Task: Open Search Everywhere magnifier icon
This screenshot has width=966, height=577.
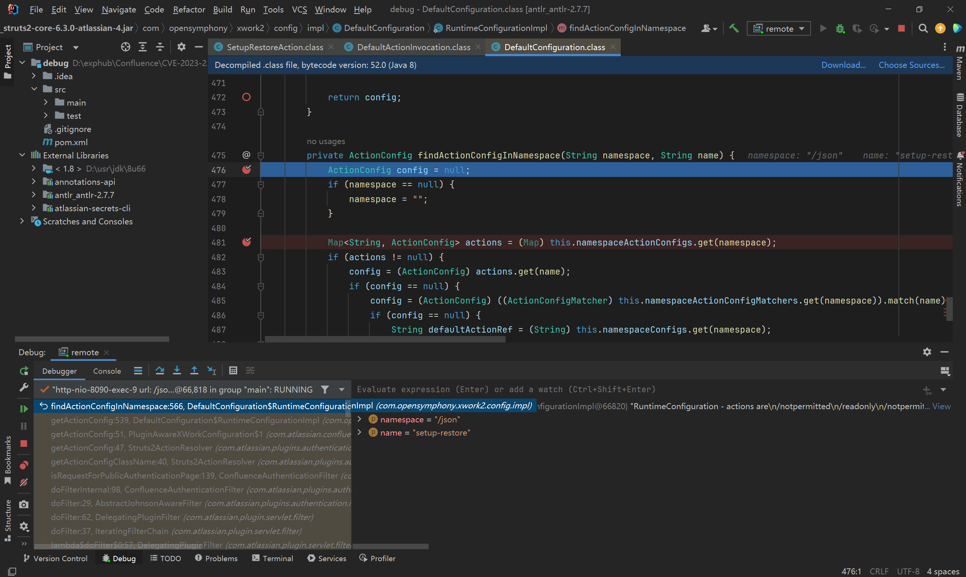Action: [x=923, y=28]
